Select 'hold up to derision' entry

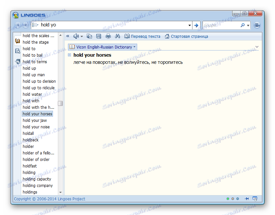(39, 81)
